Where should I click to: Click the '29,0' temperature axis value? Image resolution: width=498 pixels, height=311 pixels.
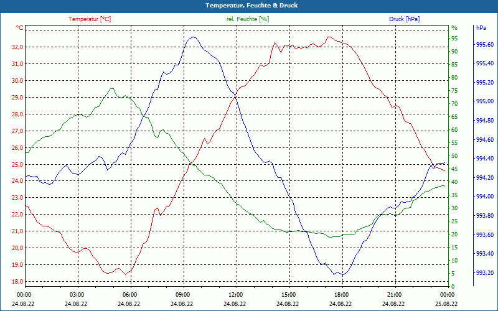17,98
